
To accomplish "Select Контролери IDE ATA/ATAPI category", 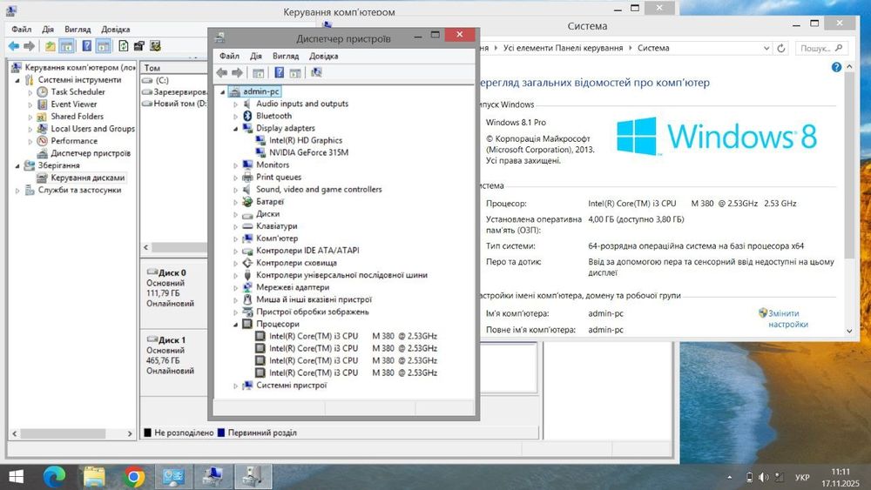I will (x=307, y=251).
